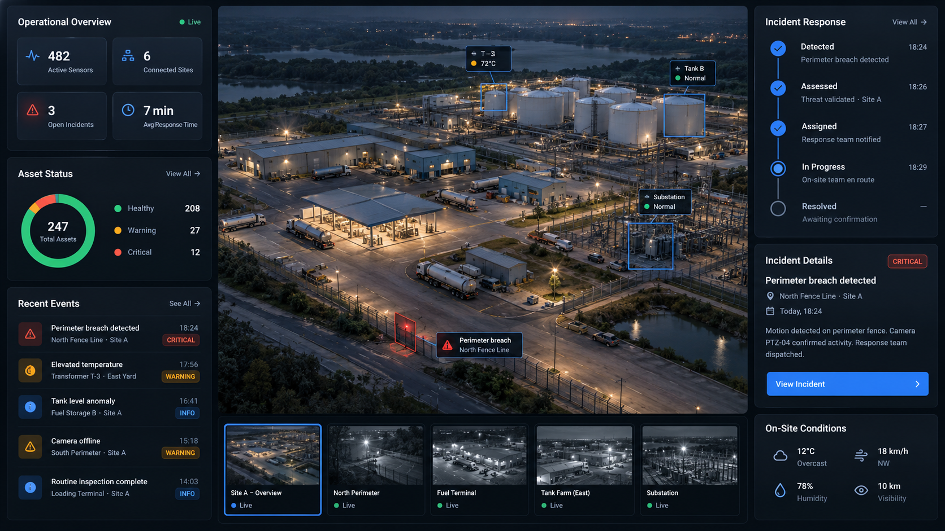The height and width of the screenshot is (531, 945).
Task: Select the T-3 72°C map marker label
Action: click(488, 59)
